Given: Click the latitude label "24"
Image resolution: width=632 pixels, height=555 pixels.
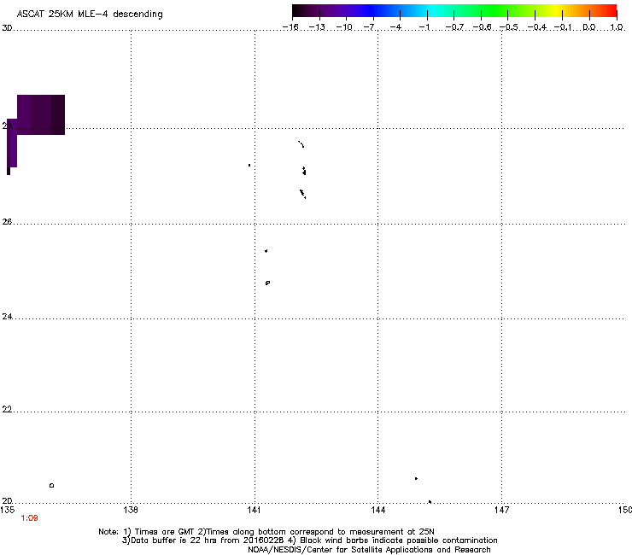Looking at the screenshot, I should point(7,317).
